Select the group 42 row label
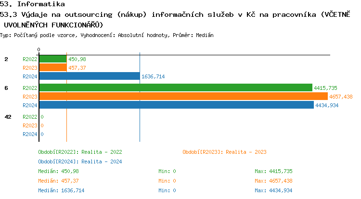The width and height of the screenshot is (361, 199). pyautogui.click(x=8, y=117)
